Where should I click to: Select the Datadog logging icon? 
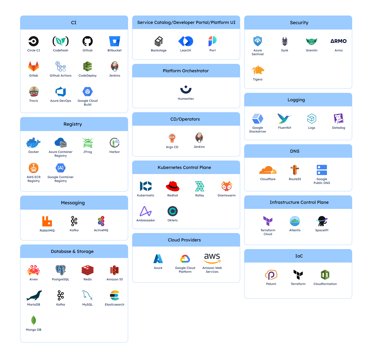338,119
